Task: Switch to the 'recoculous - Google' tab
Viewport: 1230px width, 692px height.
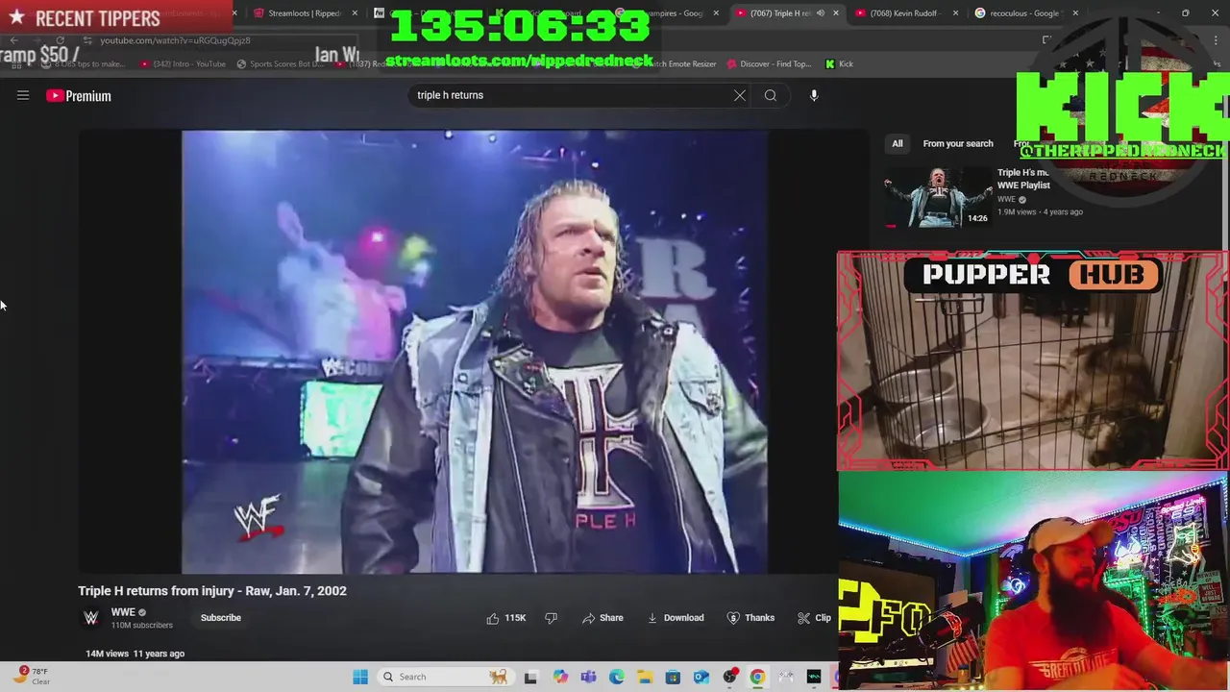Action: click(x=1024, y=13)
